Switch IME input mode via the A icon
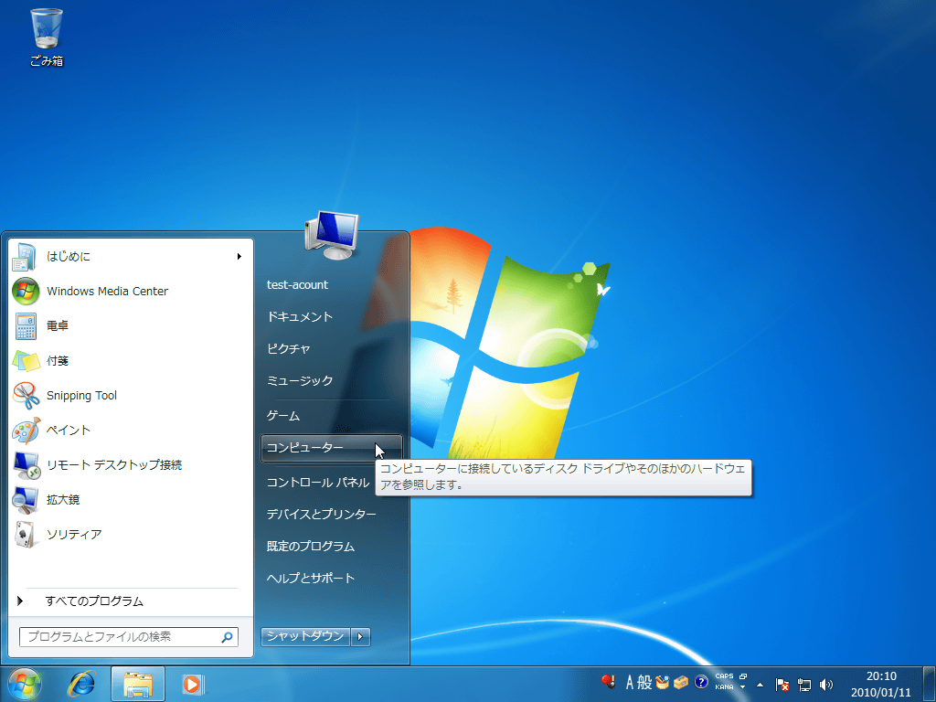Screen dimensions: 936x702 (629, 682)
